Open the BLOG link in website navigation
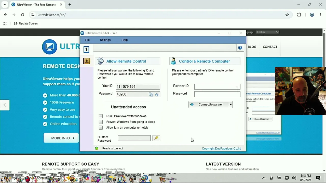The image size is (326, 183). tap(252, 47)
